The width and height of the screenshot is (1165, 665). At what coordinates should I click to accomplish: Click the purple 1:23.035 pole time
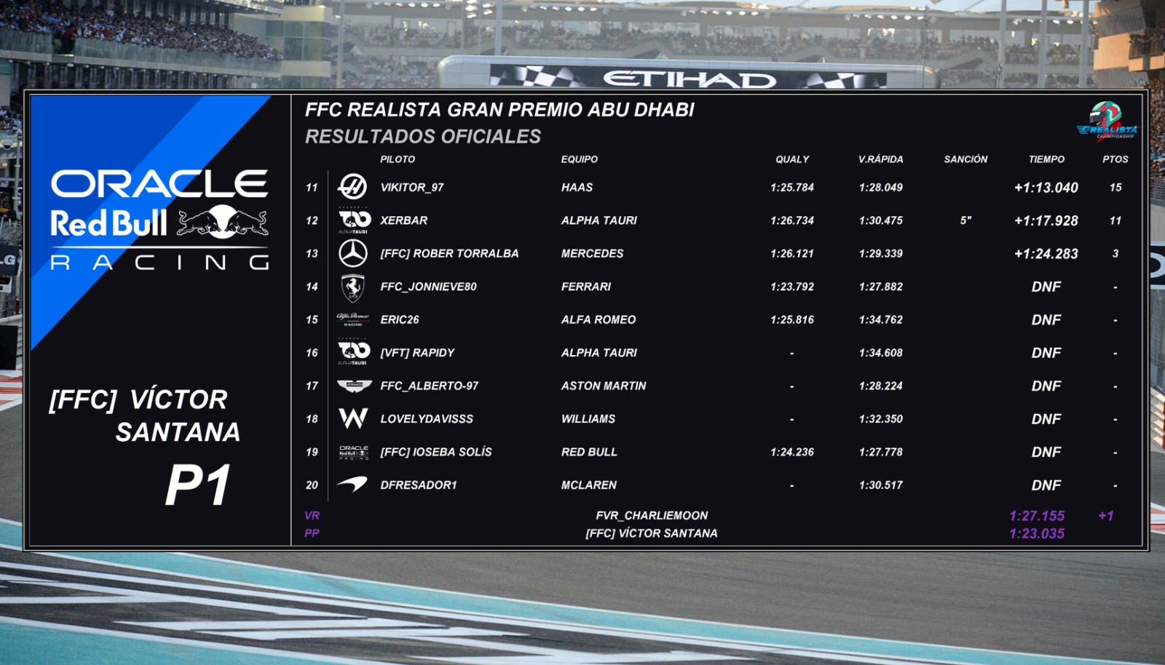1037,533
